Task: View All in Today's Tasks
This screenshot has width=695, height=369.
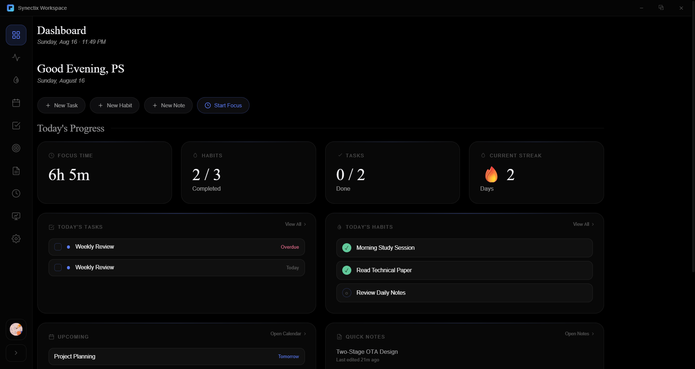Action: click(x=296, y=224)
